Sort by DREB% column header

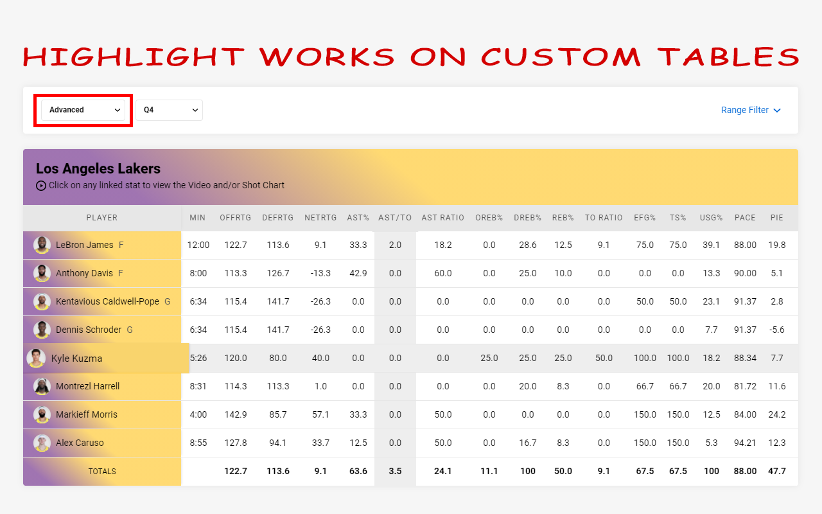528,218
